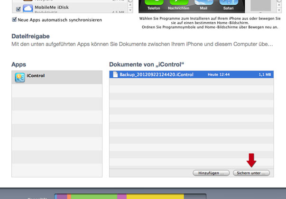Viewport: 286px width, 199px height.
Task: Click the Dokumente von iControl heading
Action: pyautogui.click(x=147, y=64)
